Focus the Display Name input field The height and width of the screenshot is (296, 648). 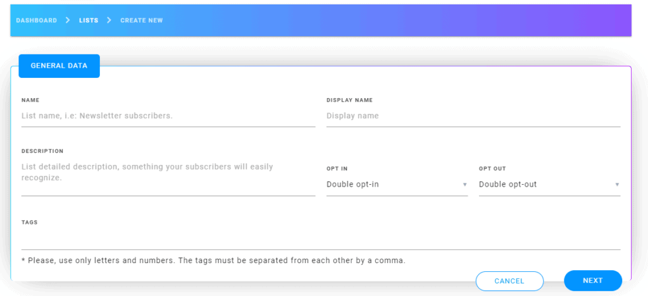point(473,116)
